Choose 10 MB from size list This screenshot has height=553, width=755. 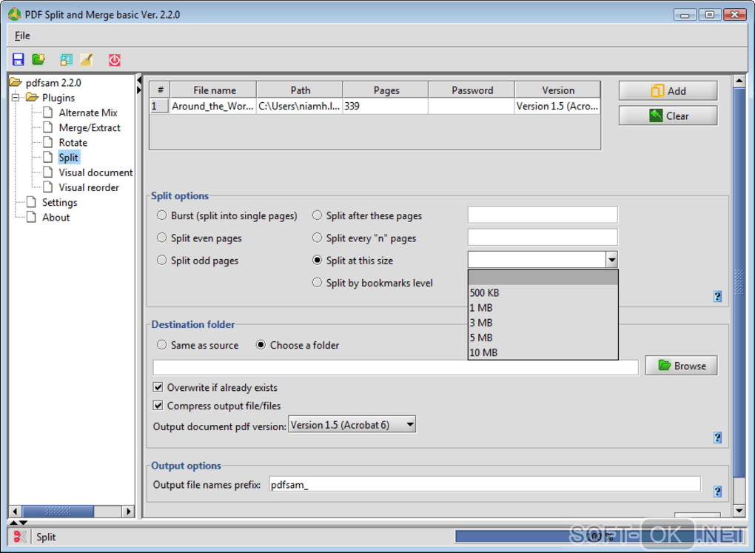pyautogui.click(x=543, y=352)
